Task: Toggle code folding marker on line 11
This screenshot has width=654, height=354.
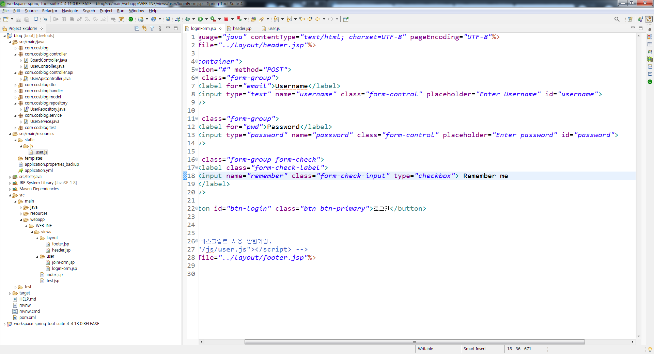Action: [x=197, y=118]
